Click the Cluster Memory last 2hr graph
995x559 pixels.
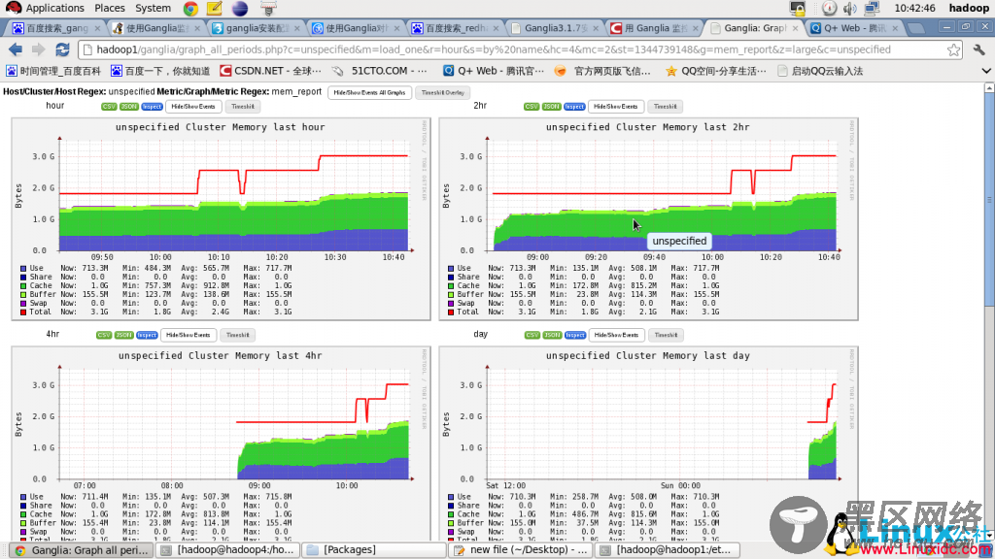(x=648, y=218)
